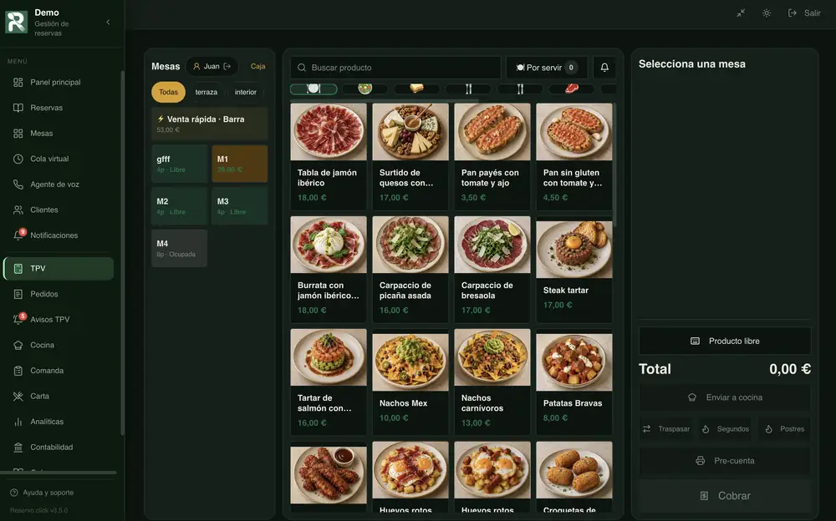Screen dimensions: 836x521
Task: Open the Contabilidad bank icon
Action: pyautogui.click(x=18, y=448)
